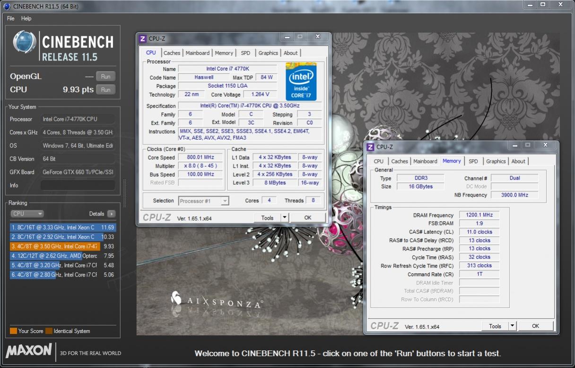This screenshot has width=575, height=368.
Task: Open the CPU ranking type dropdown
Action: coord(27,214)
